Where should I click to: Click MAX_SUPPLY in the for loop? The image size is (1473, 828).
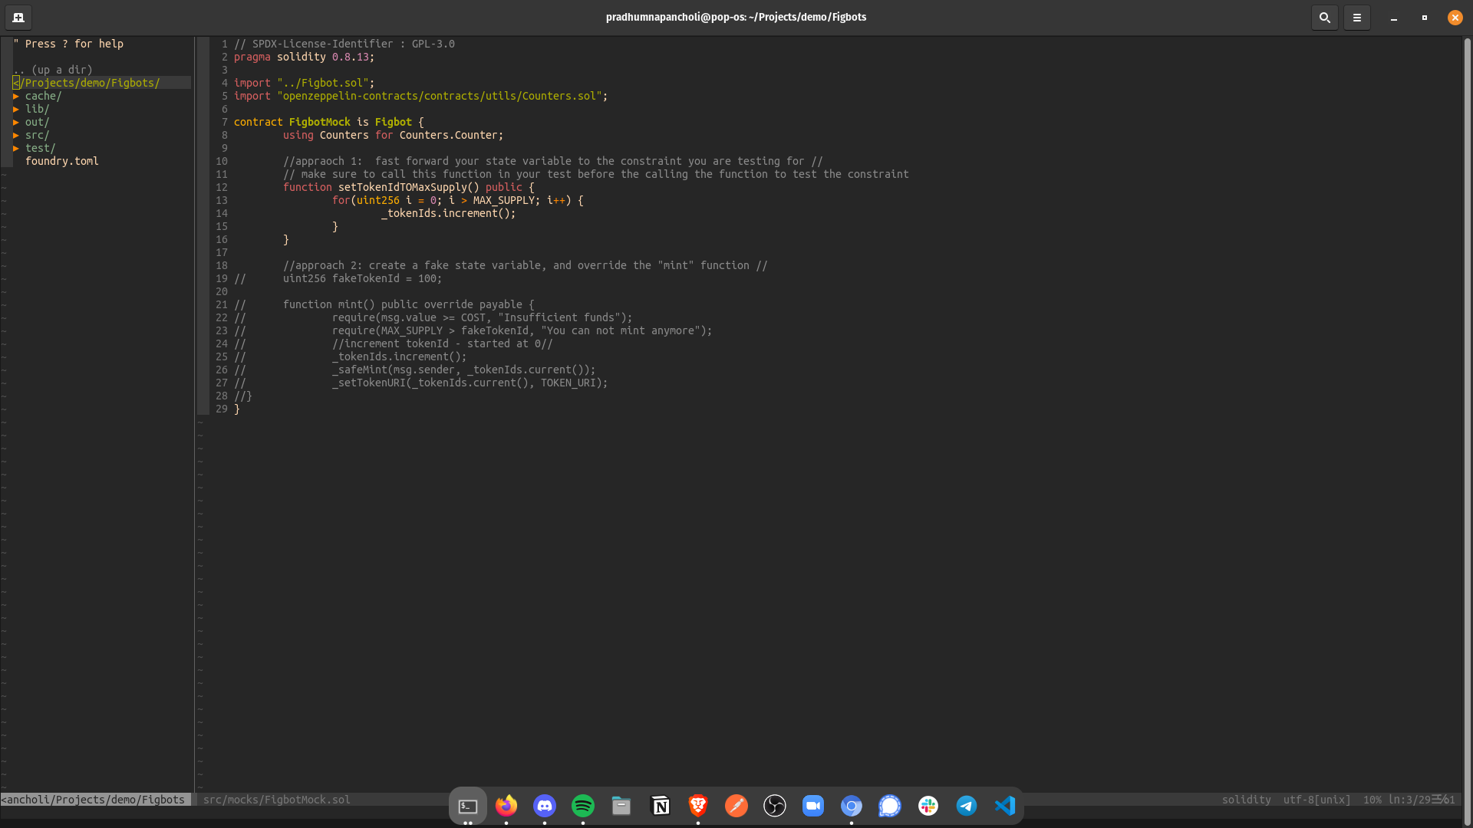[x=504, y=200]
